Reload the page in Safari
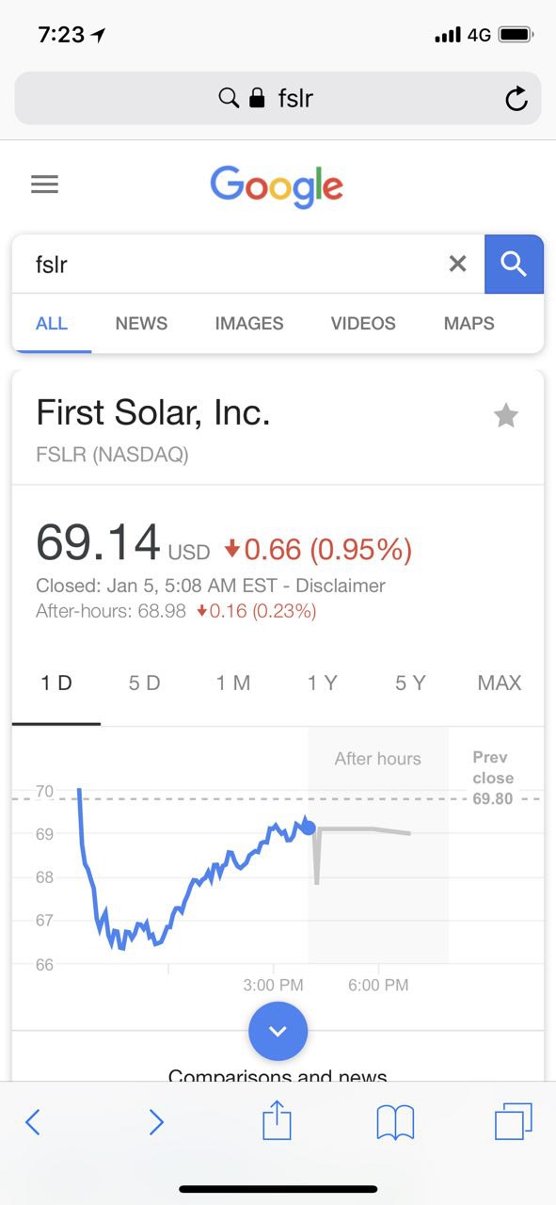Screen dimensions: 556x1205 [516, 99]
